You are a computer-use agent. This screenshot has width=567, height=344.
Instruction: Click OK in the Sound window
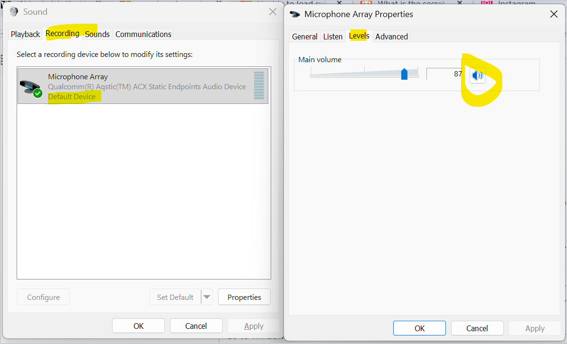[139, 326]
